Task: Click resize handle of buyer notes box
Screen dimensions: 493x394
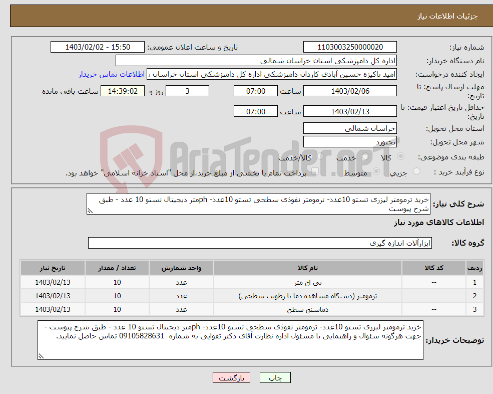Action: pos(41,356)
